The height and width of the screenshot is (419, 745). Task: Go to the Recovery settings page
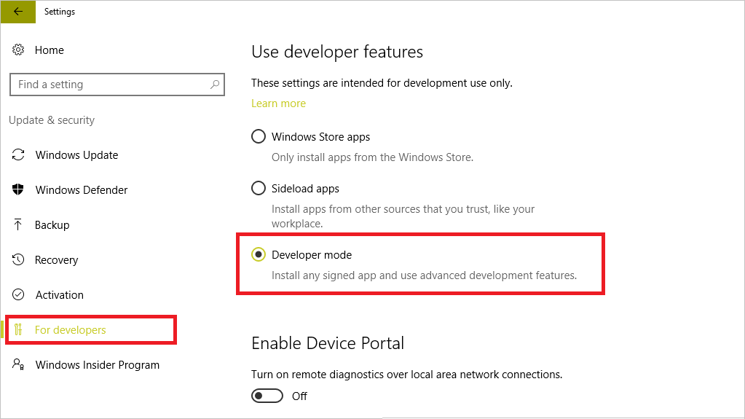tap(56, 260)
